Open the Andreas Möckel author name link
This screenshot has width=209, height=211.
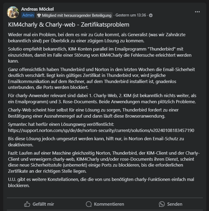tap(37, 9)
